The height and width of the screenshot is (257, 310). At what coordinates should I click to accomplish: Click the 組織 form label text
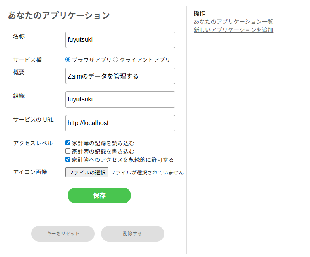pos(19,96)
